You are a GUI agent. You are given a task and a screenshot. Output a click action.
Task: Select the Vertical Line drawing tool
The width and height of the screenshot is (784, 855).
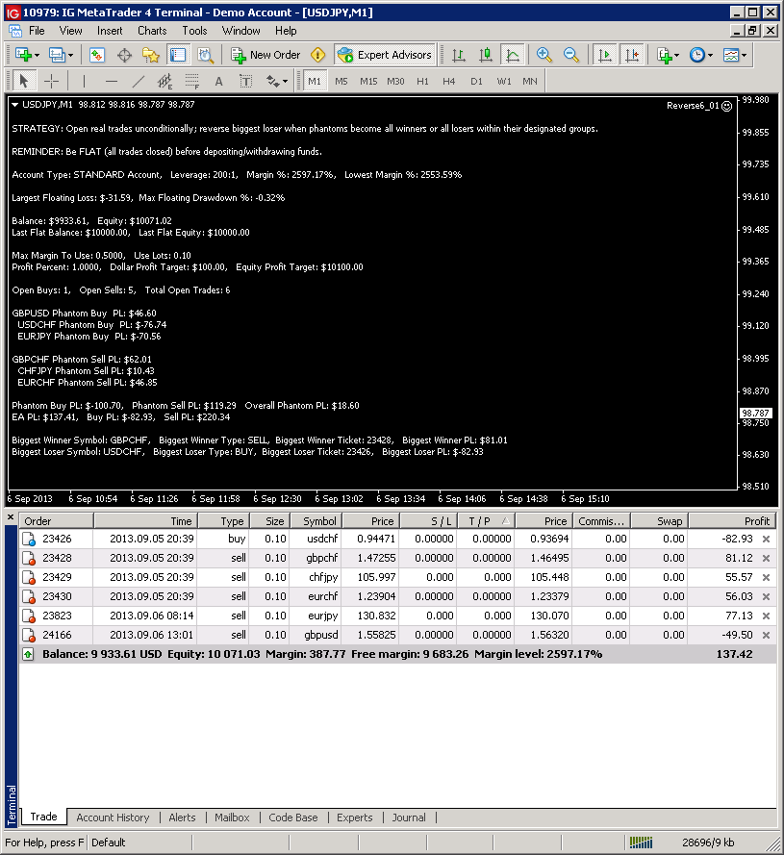tap(84, 81)
